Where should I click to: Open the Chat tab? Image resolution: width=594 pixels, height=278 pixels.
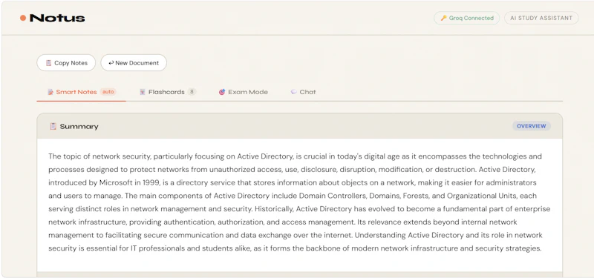303,92
